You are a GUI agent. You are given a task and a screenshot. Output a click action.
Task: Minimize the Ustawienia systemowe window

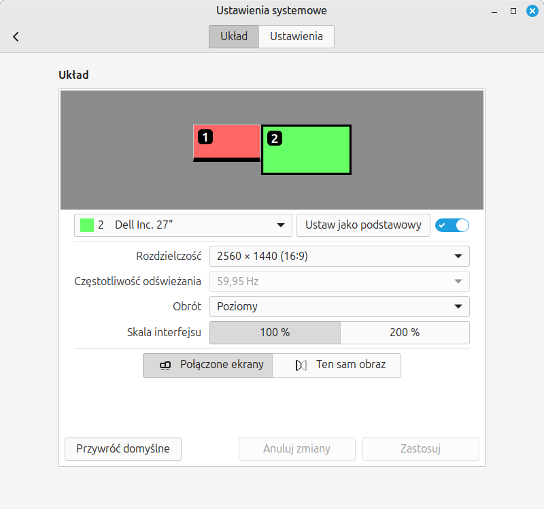pyautogui.click(x=494, y=11)
